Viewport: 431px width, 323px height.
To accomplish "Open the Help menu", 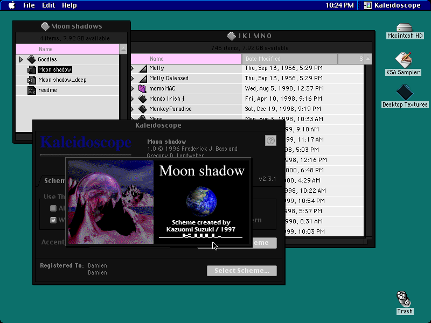I will (69, 5).
